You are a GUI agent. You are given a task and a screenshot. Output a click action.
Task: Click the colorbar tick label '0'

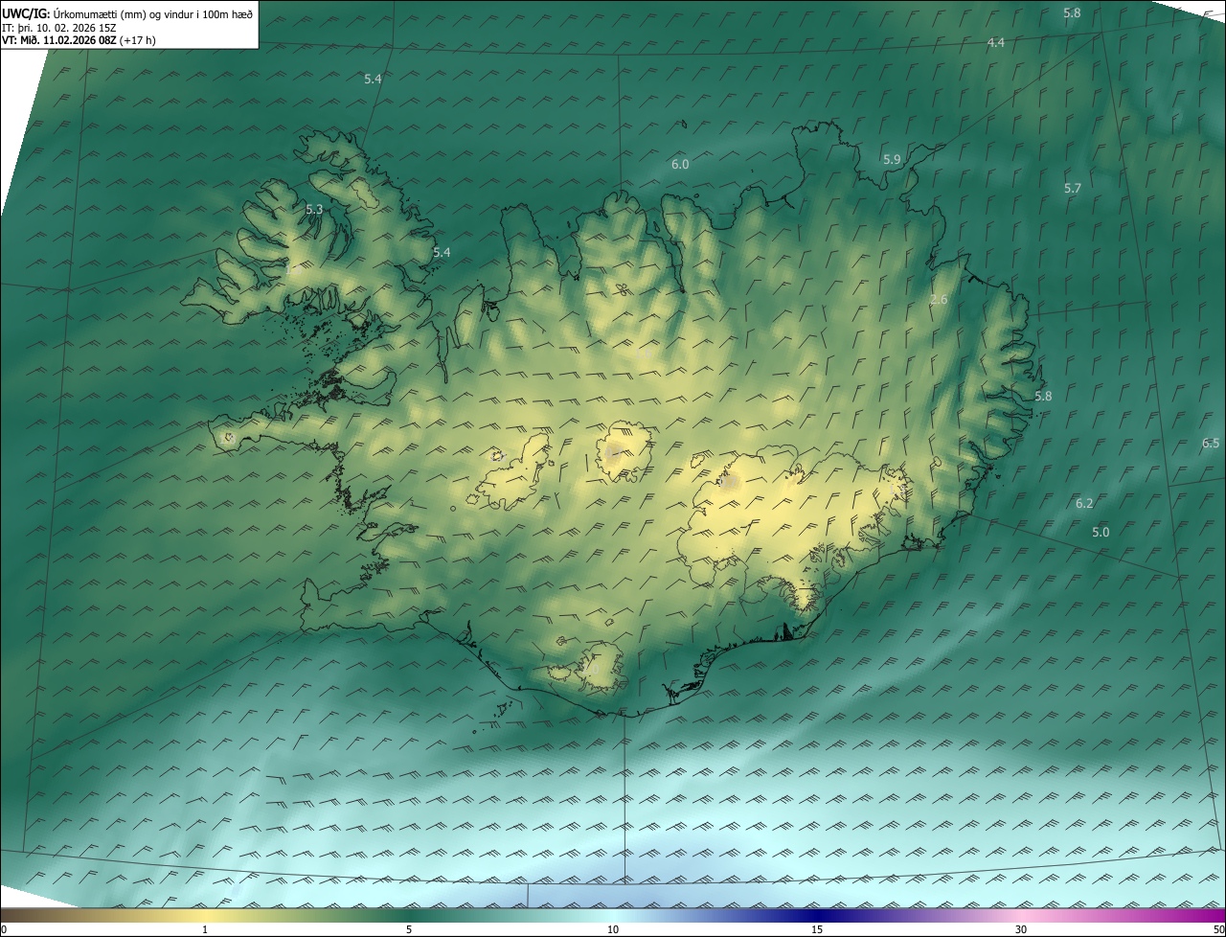tap(4, 929)
